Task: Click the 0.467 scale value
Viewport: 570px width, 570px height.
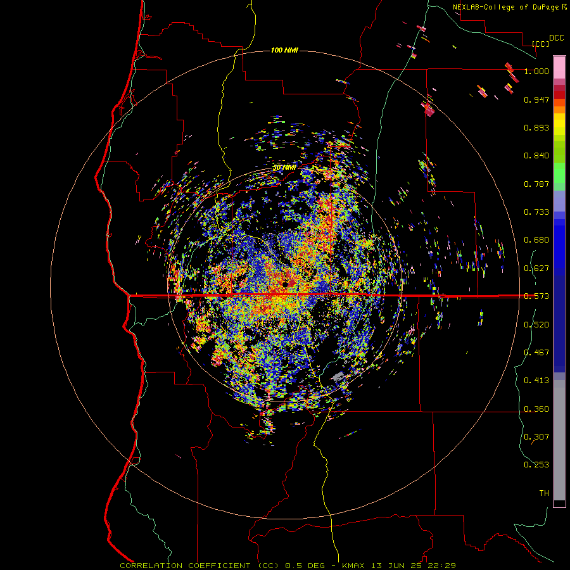Action: [536, 353]
